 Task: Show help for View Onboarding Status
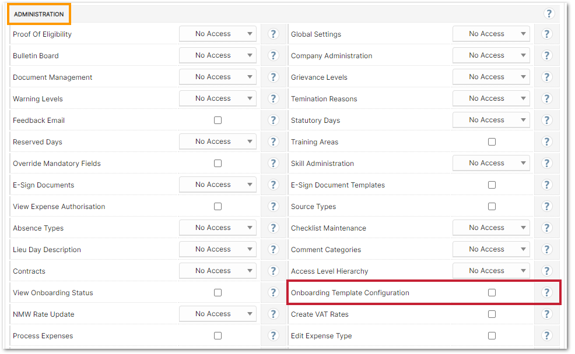click(273, 293)
